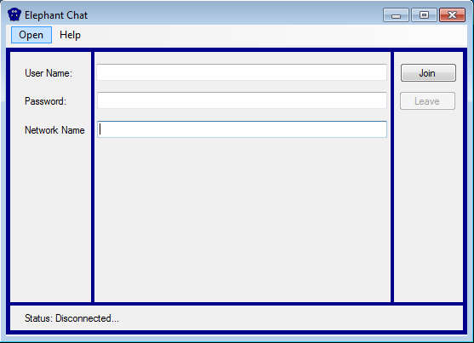Screen dimensions: 474x343
Task: Click the User Name label
Action: pyautogui.click(x=49, y=73)
